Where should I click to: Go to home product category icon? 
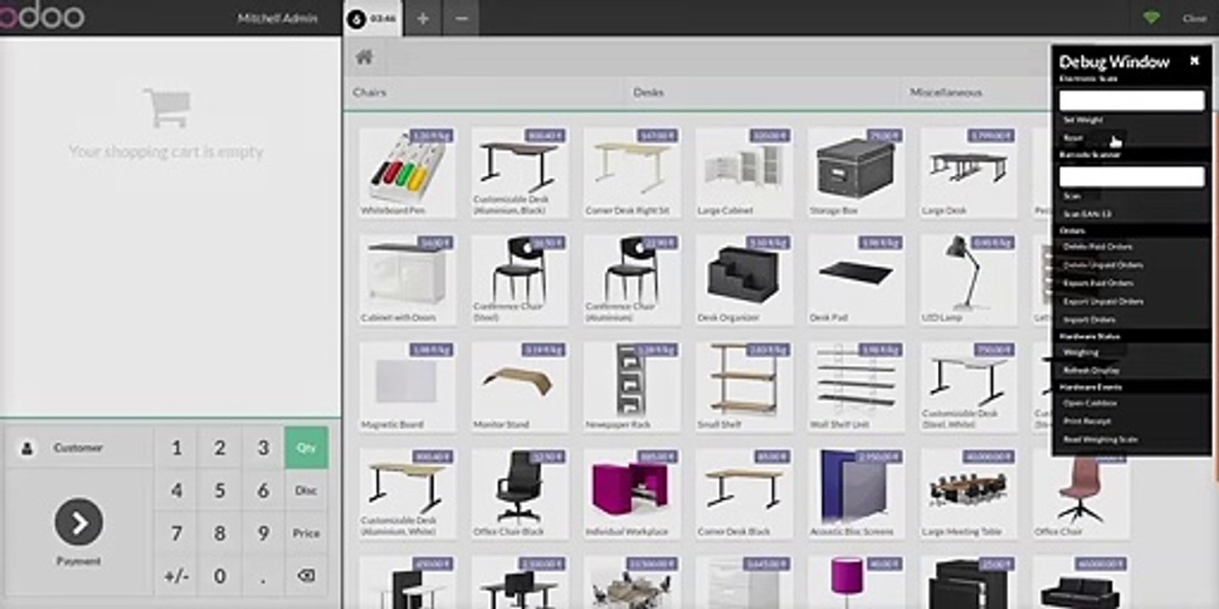point(364,58)
